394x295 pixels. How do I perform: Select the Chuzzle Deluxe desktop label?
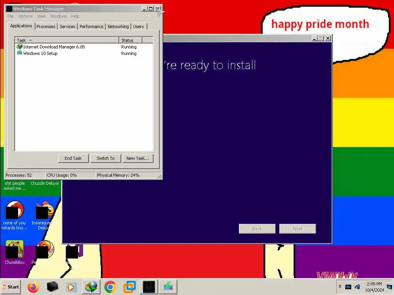[x=45, y=183]
